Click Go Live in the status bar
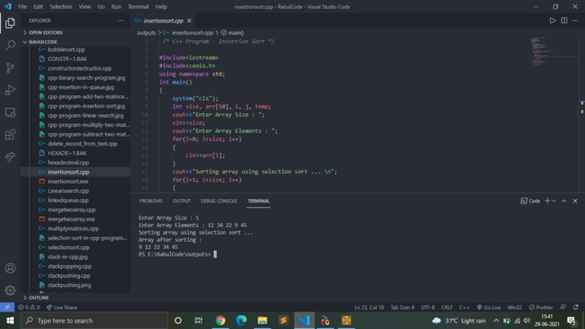This screenshot has width=585, height=329. 488,307
